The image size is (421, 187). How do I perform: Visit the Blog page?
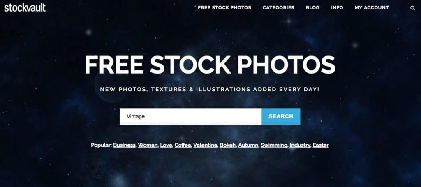tap(312, 7)
